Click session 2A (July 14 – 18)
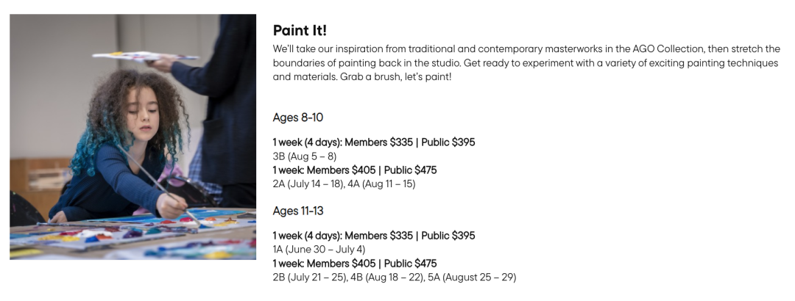 308,184
